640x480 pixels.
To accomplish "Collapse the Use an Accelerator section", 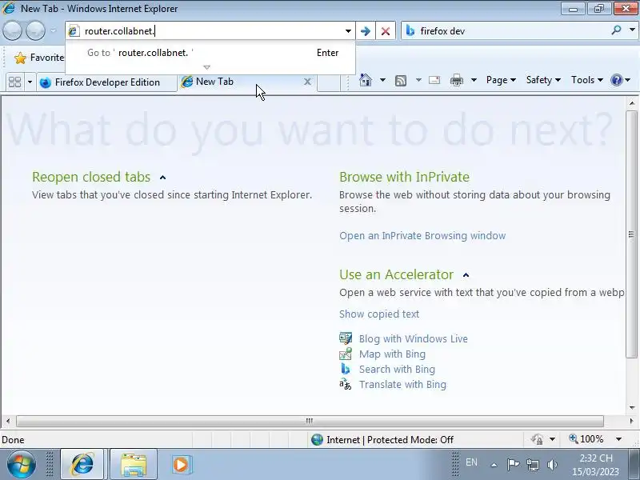I will [x=466, y=275].
